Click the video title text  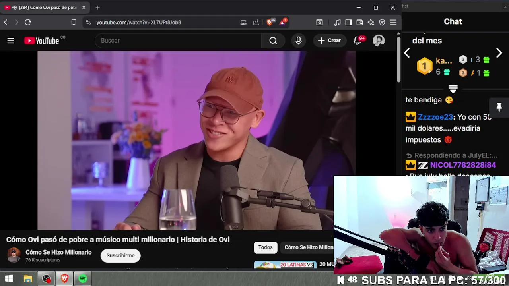point(118,240)
